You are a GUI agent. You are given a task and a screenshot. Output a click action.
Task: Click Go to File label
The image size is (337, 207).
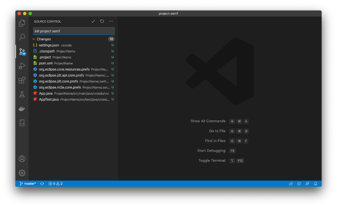217,131
